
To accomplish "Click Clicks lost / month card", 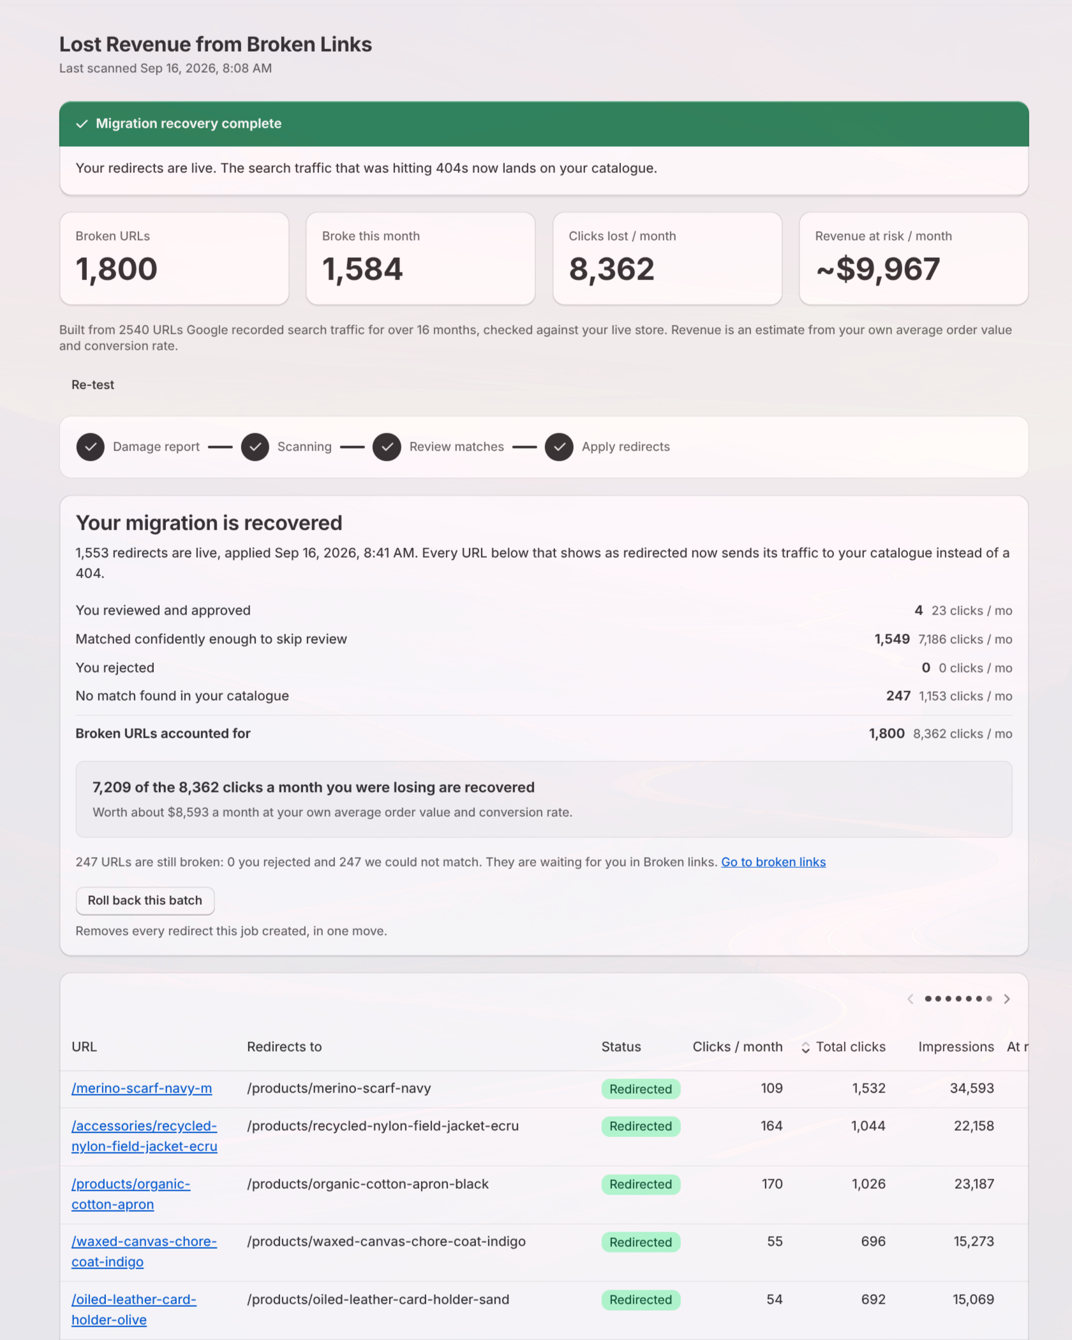I will [x=667, y=259].
